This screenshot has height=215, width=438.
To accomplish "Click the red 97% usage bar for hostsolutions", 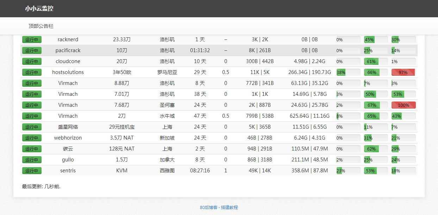I will point(403,72).
